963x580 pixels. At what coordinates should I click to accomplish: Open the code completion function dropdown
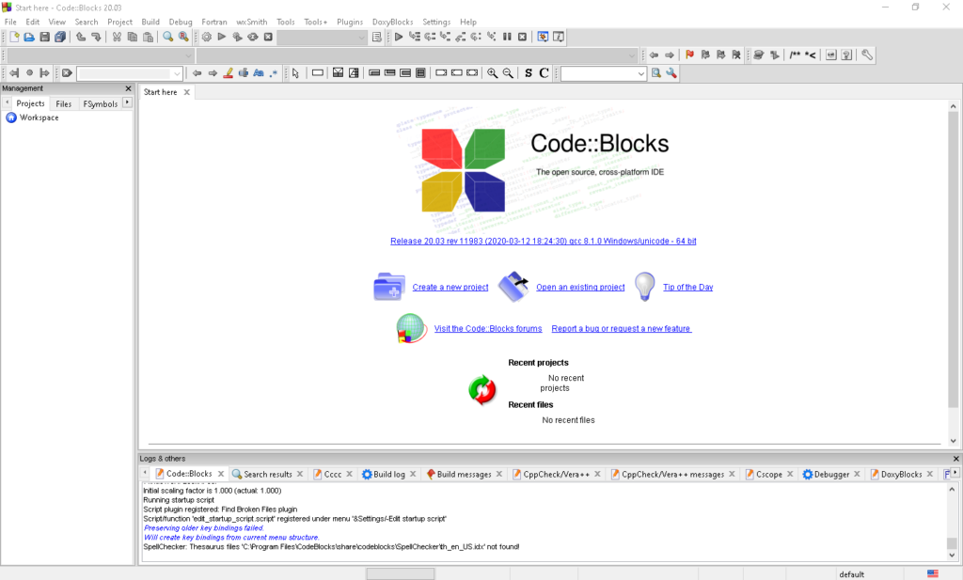(417, 55)
